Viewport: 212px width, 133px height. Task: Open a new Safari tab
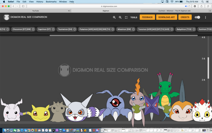point(210,11)
